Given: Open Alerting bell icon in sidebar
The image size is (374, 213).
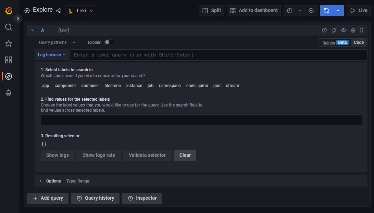Looking at the screenshot, I should tap(9, 93).
